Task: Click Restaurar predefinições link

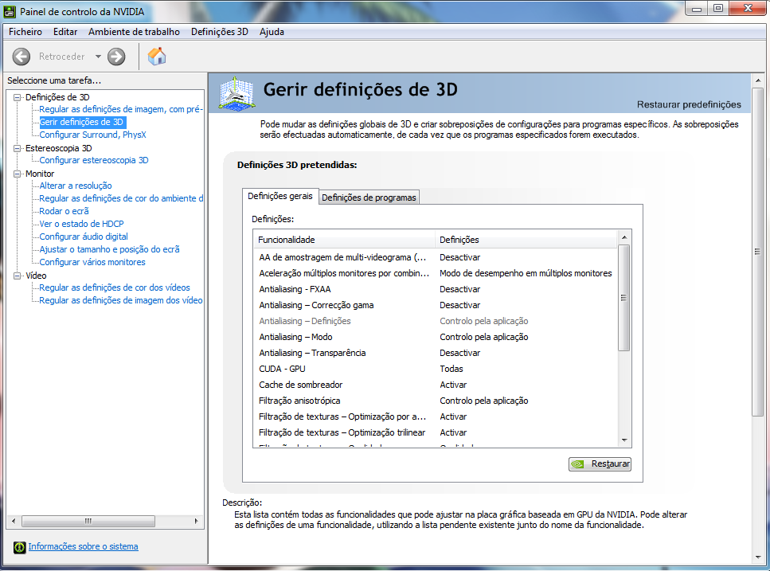Action: click(689, 104)
